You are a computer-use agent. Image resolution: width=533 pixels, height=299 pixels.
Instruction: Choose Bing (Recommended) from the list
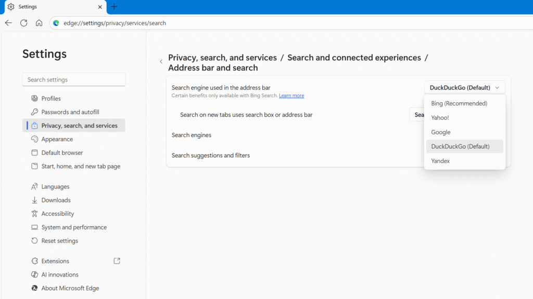coord(459,103)
